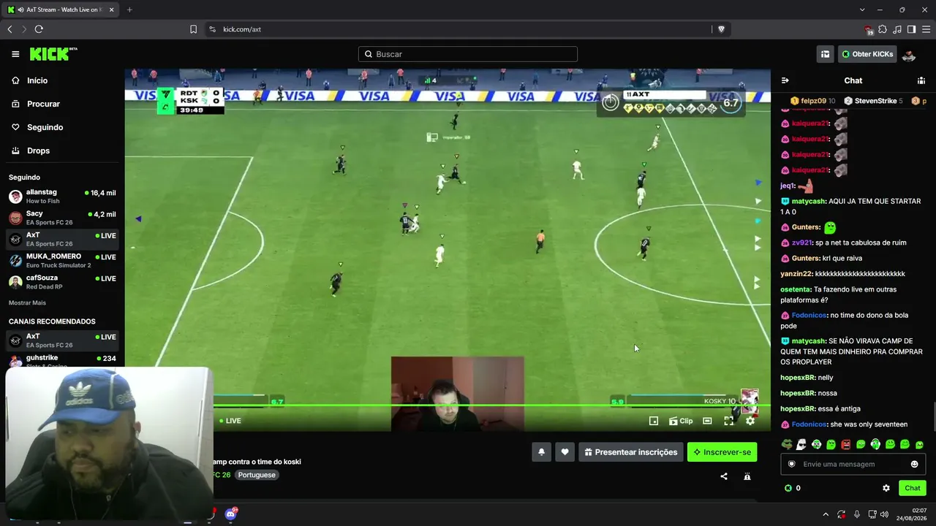Open the media control music note icon

(897, 29)
